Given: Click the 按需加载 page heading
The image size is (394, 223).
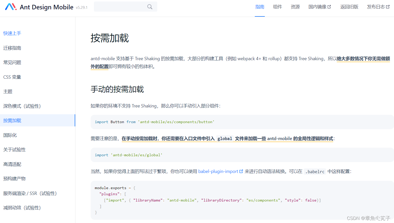Looking at the screenshot, I should pyautogui.click(x=110, y=38).
